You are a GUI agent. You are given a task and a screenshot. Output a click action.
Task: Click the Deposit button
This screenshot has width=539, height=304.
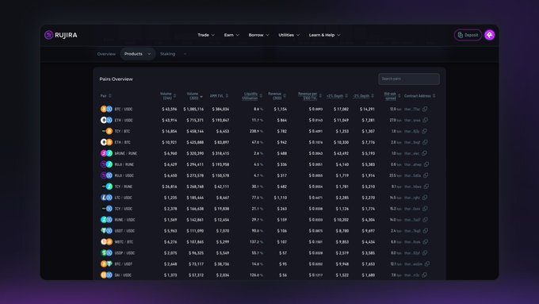(468, 35)
